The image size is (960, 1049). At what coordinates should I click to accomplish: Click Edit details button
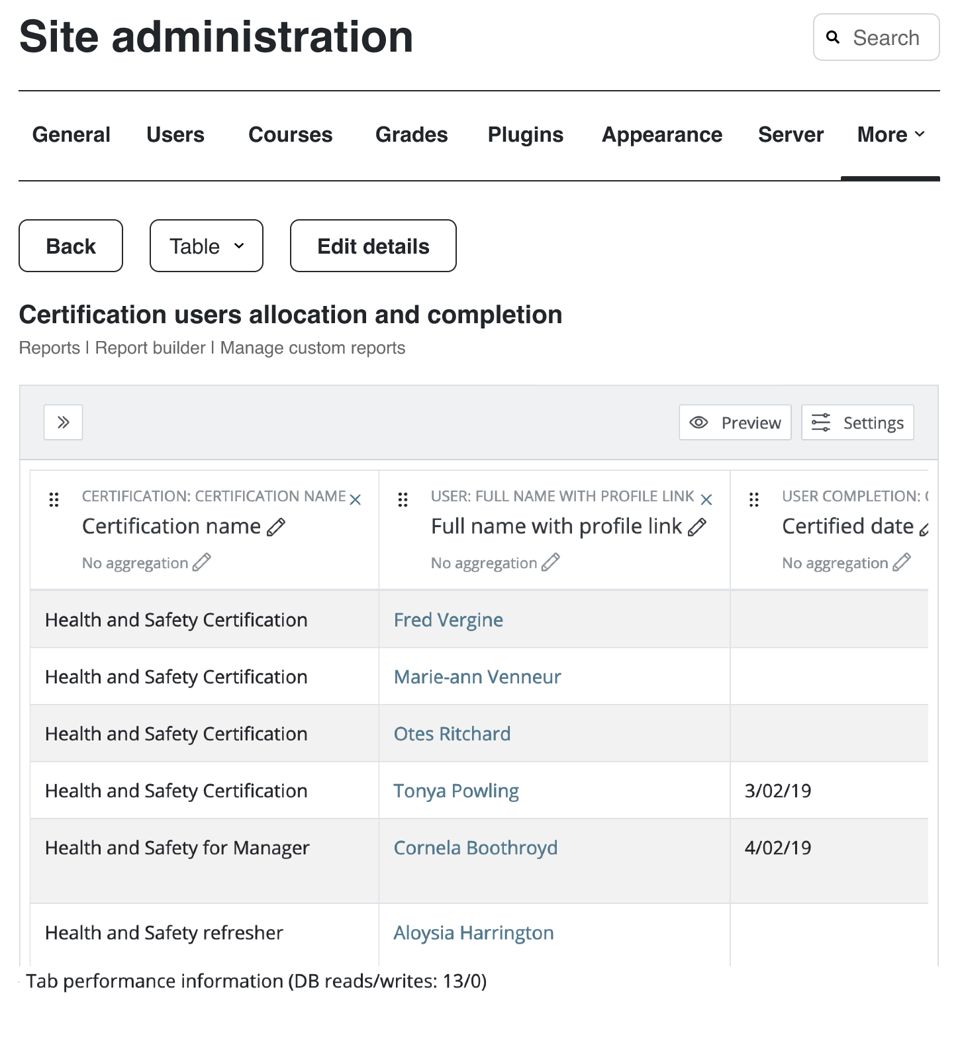point(373,246)
